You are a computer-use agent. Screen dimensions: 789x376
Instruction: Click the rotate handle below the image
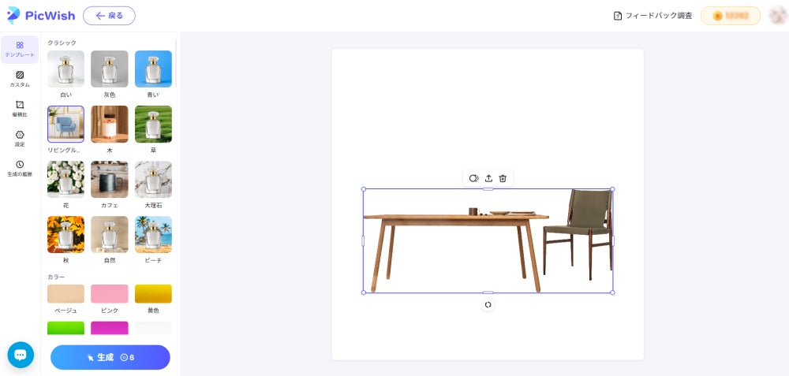click(x=488, y=304)
